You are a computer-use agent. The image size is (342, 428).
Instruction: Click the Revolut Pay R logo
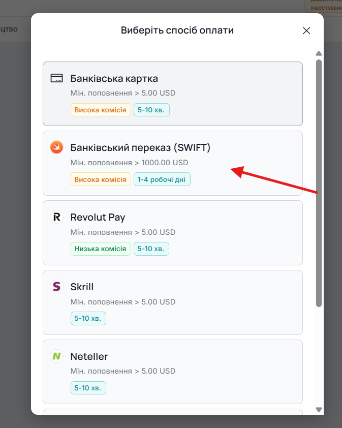pyautogui.click(x=56, y=217)
